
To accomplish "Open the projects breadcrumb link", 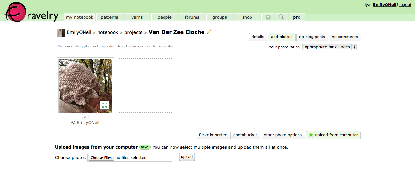I will [x=133, y=32].
